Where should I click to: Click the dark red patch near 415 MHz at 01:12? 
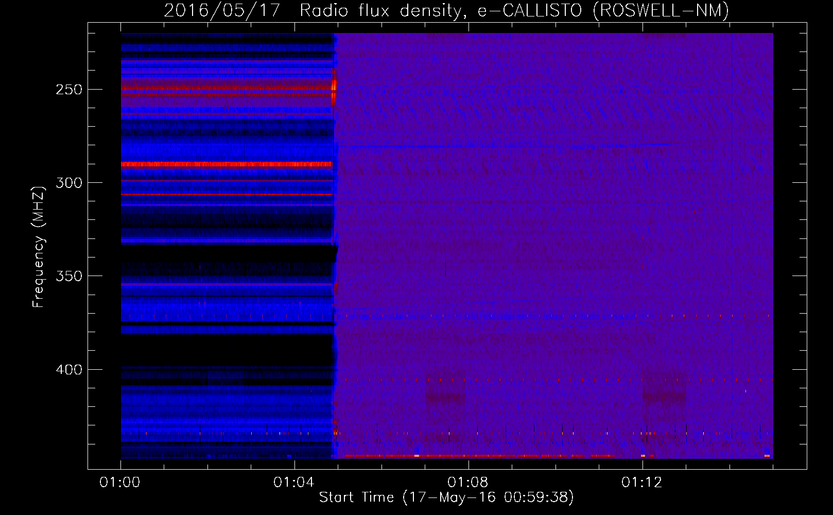click(664, 397)
